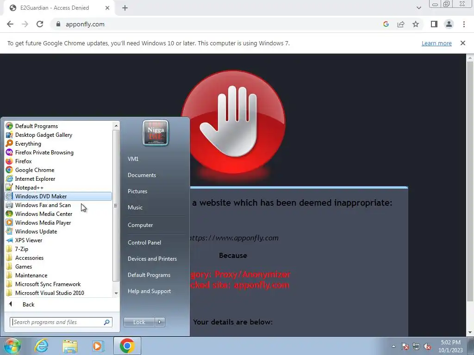Open the VM1 user folder
This screenshot has width=474, height=355.
point(133,159)
